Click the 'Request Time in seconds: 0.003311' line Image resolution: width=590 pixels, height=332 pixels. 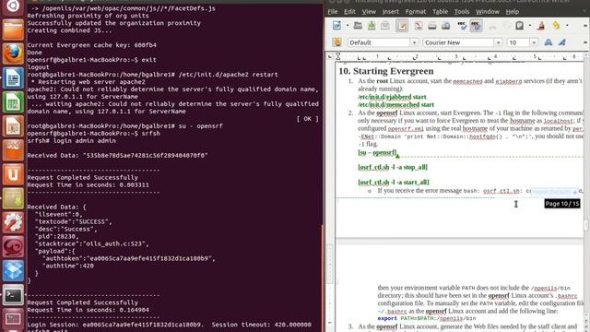(x=88, y=184)
